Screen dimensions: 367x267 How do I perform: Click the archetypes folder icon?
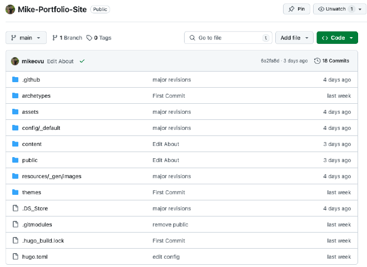click(x=15, y=96)
